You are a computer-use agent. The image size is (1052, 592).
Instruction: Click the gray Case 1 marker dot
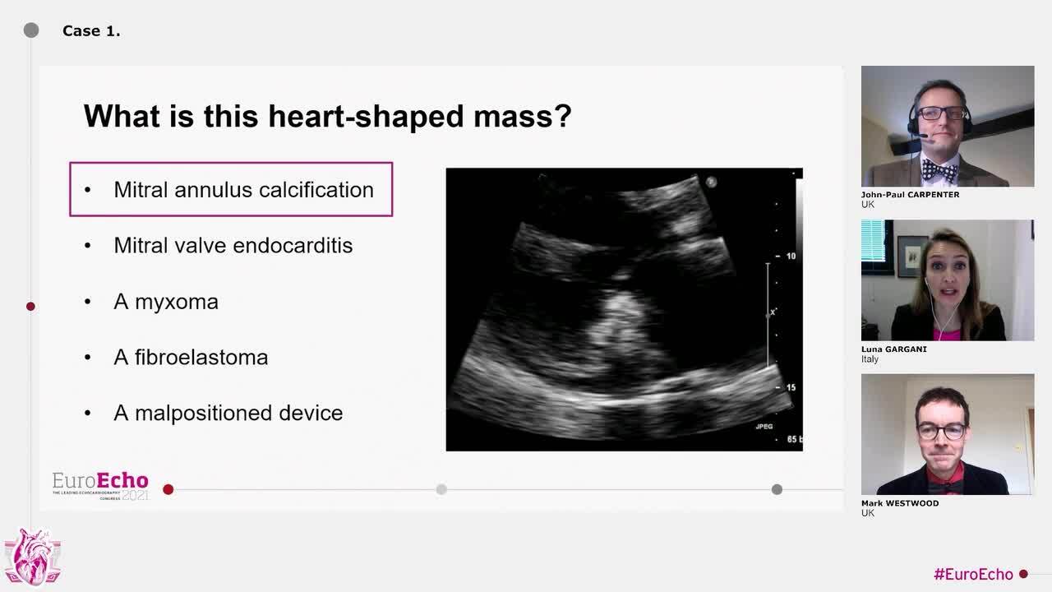coord(31,30)
